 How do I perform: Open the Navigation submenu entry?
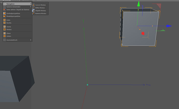click(17, 4)
